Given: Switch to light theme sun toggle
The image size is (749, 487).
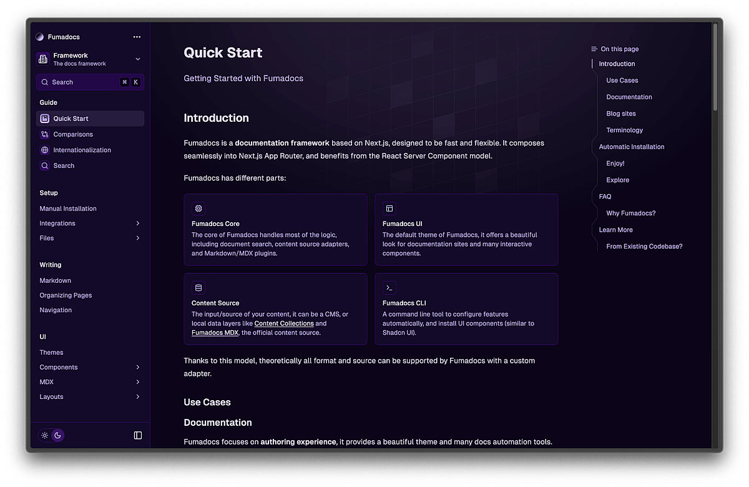Looking at the screenshot, I should pos(45,435).
